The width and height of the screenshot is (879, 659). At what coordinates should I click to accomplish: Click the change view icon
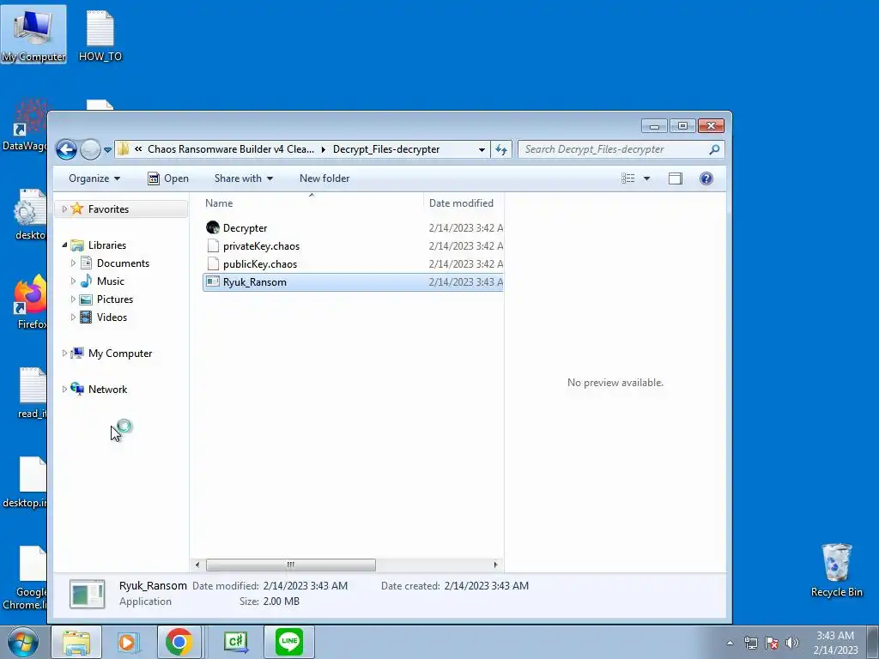[627, 178]
